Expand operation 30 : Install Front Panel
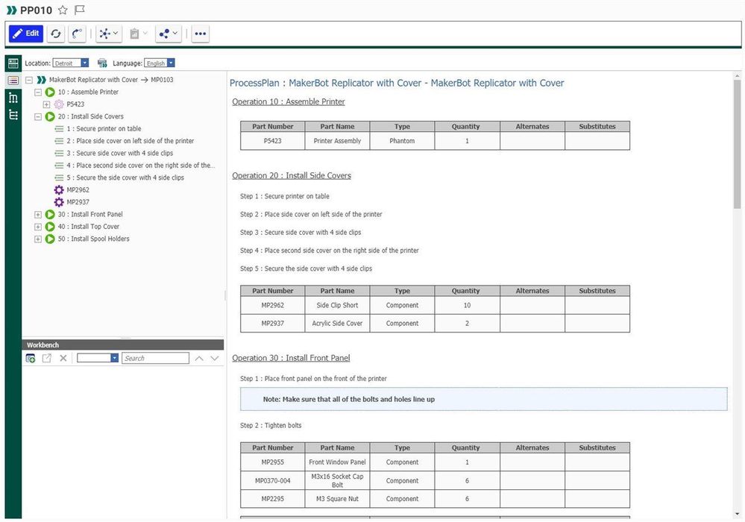This screenshot has height=522, width=745. (x=38, y=215)
